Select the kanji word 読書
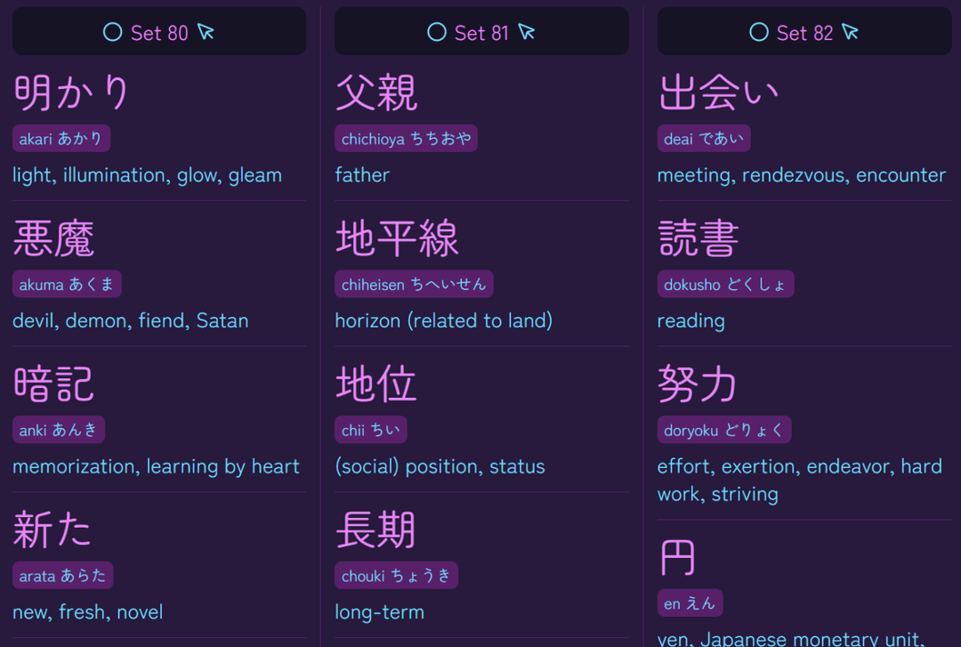Image resolution: width=961 pixels, height=647 pixels. (699, 238)
